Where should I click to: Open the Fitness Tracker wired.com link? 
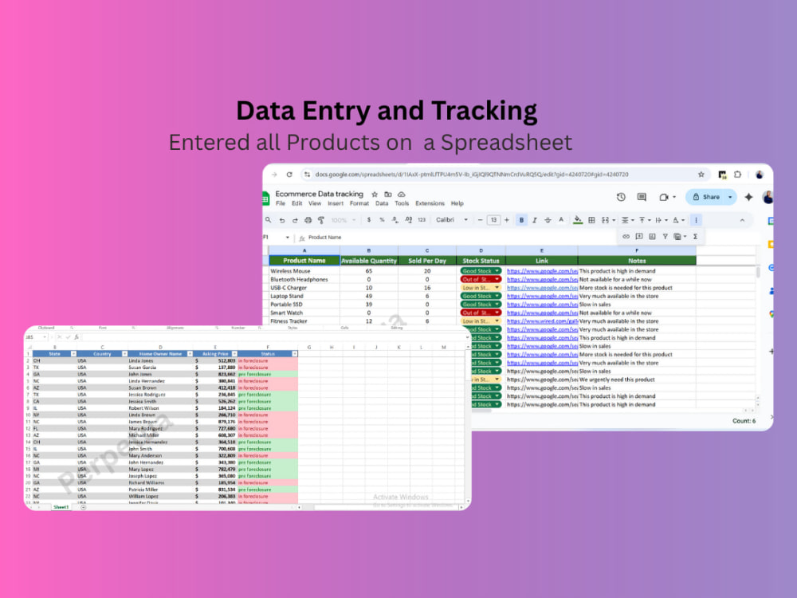(542, 321)
